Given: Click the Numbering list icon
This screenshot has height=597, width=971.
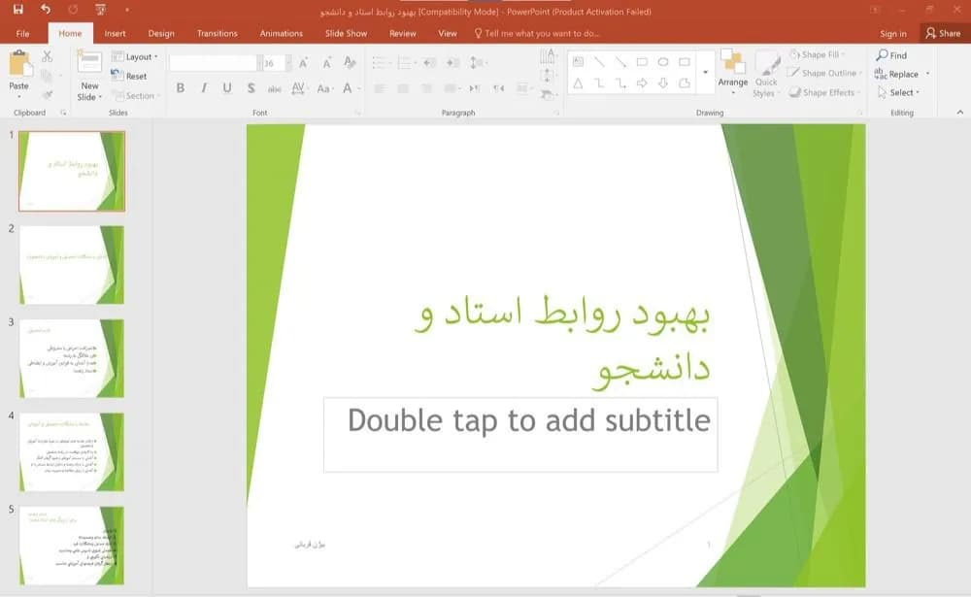Looking at the screenshot, I should click(x=406, y=62).
